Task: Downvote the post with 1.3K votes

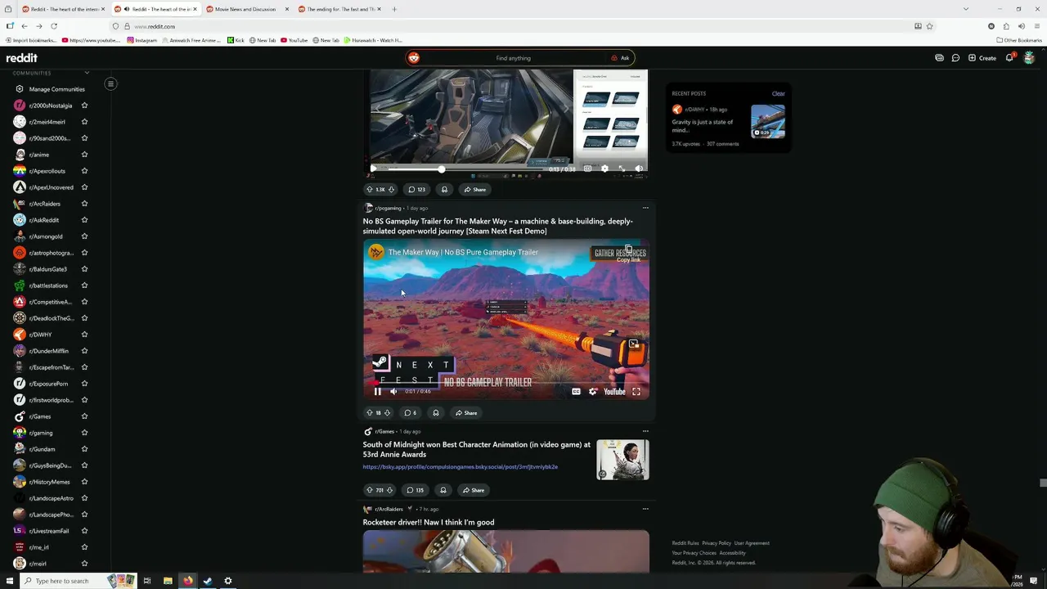Action: (391, 190)
